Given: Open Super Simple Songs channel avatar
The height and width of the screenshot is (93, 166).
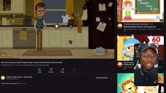Looking at the screenshot, I should click(3, 78).
